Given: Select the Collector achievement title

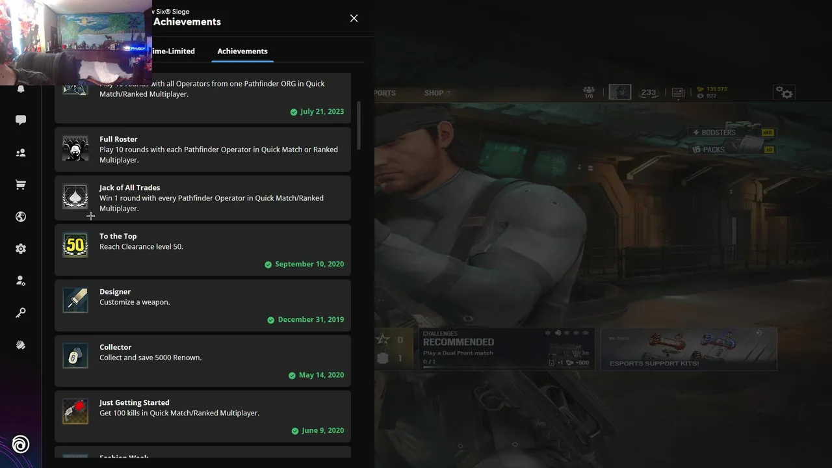Looking at the screenshot, I should point(115,347).
